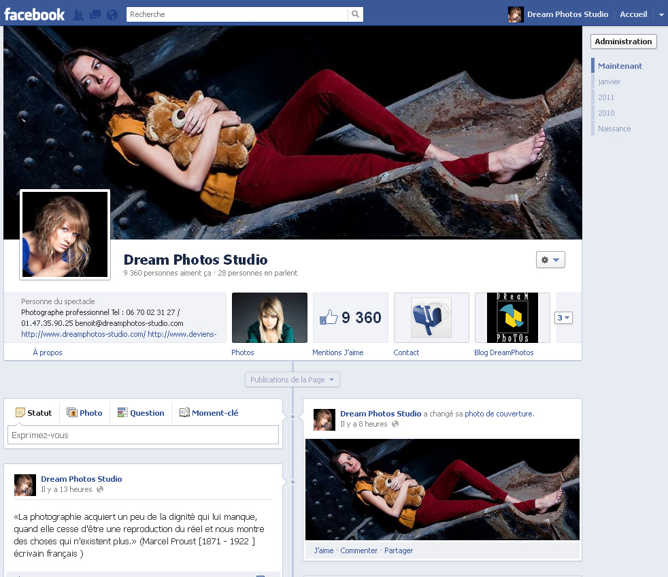This screenshot has height=577, width=668.
Task: Open the Photos link under the thumbnail
Action: click(243, 352)
